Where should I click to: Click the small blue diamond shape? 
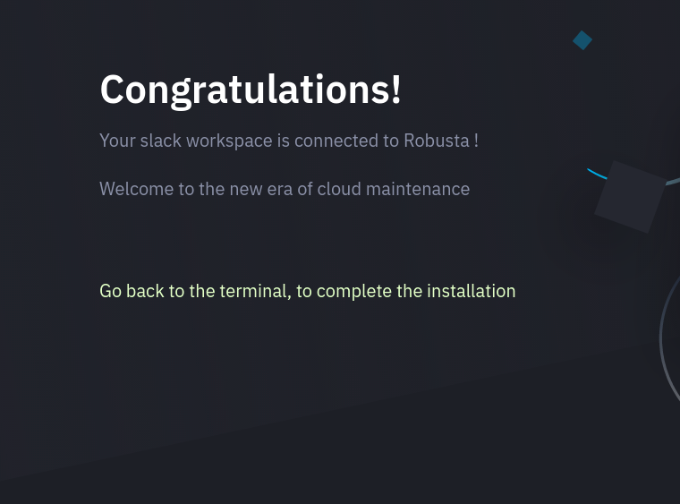click(x=582, y=40)
